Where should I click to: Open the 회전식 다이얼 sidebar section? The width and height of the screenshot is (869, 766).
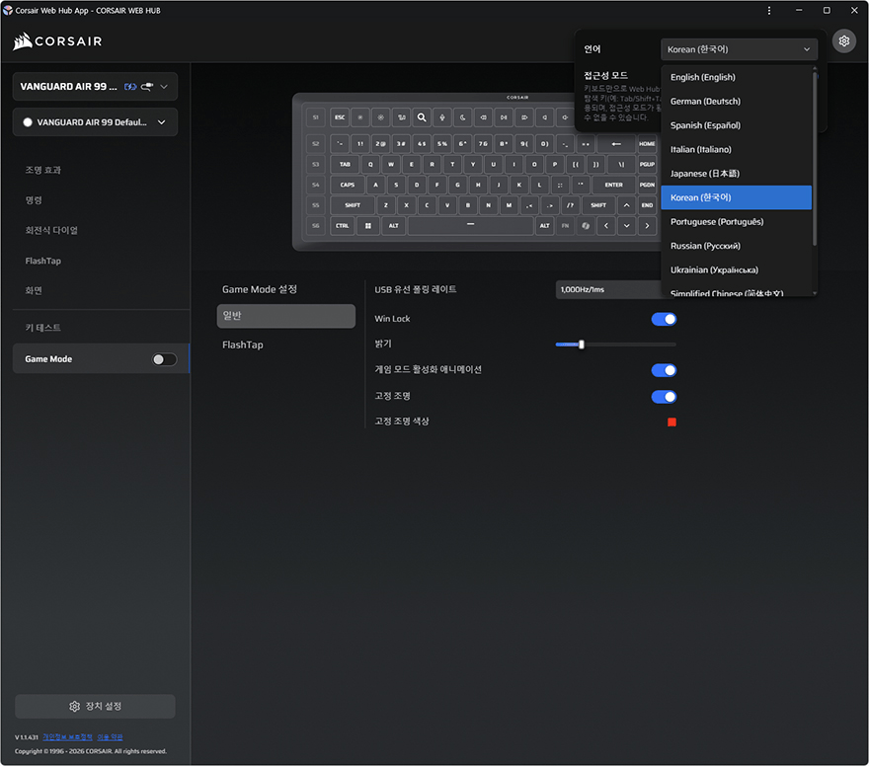pos(51,230)
